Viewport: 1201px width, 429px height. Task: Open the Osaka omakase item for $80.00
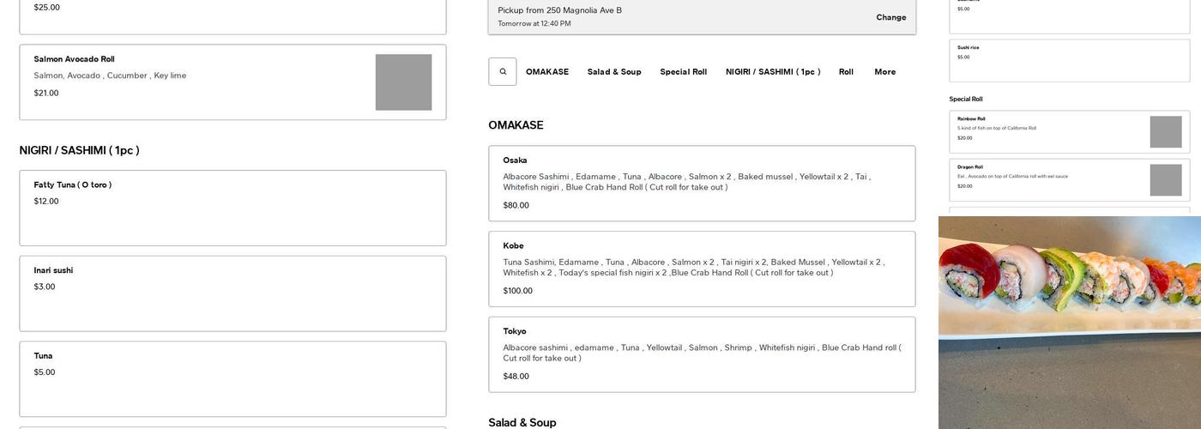click(701, 184)
